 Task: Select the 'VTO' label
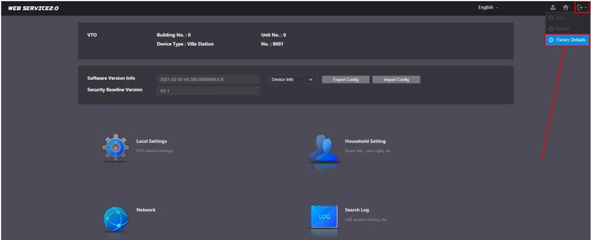[92, 34]
